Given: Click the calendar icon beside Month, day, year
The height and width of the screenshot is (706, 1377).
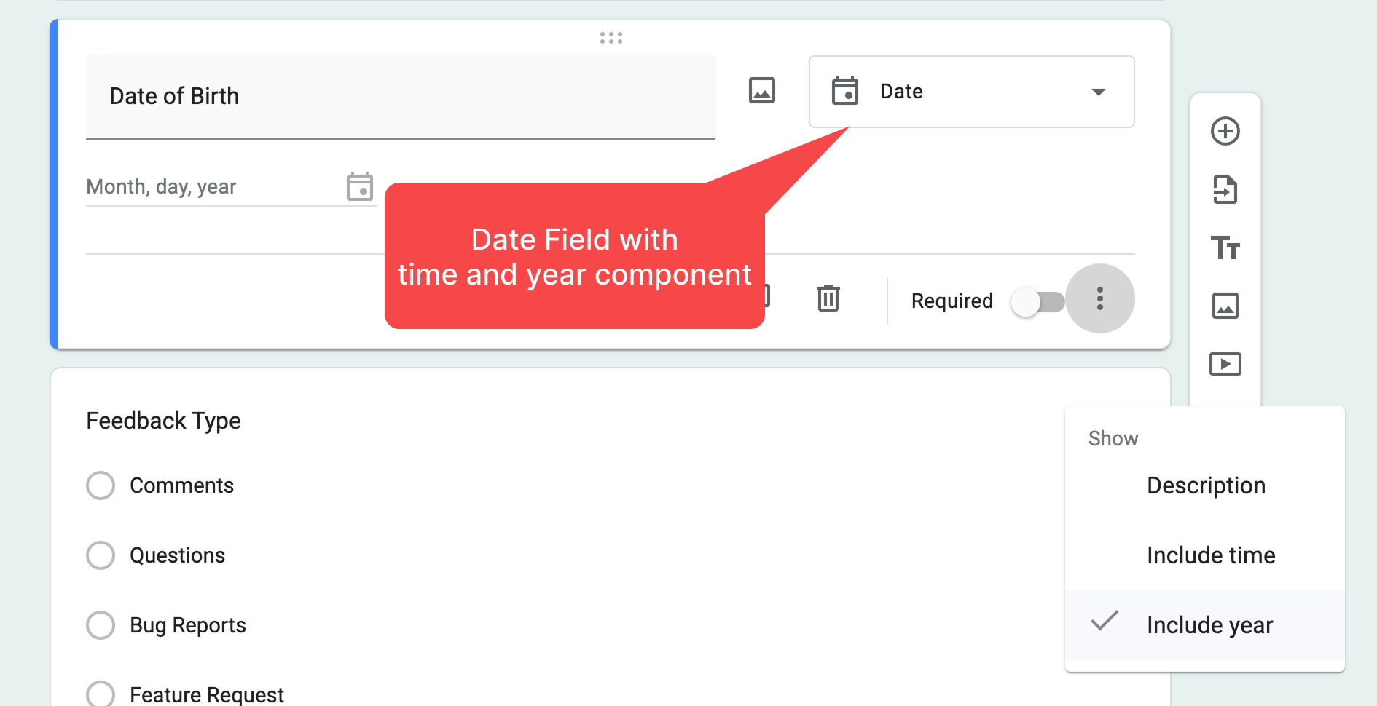Looking at the screenshot, I should click(359, 187).
